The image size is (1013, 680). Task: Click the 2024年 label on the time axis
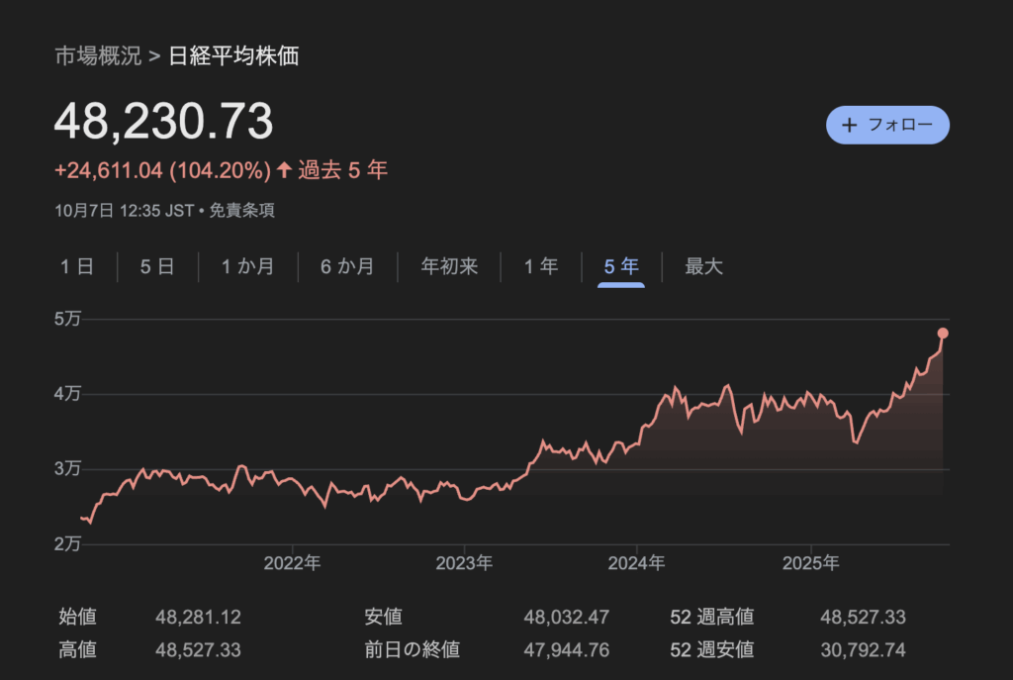tap(637, 563)
